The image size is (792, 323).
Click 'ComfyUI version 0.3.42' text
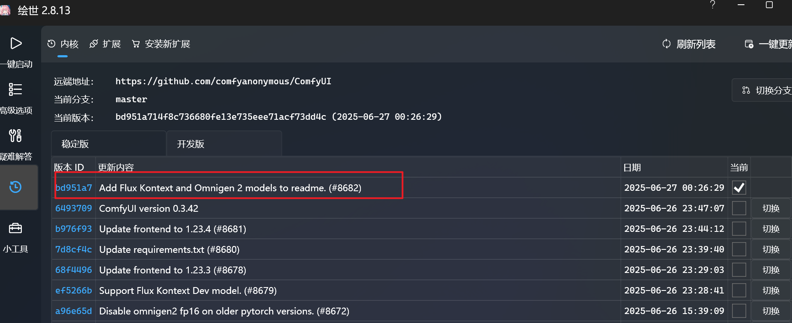coord(149,208)
